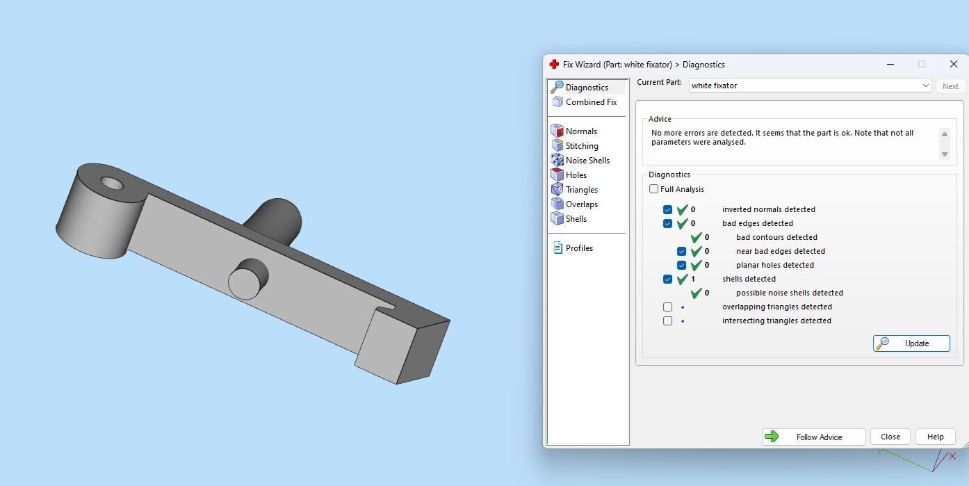Enable the Full Analysis checkbox
The image size is (969, 486).
point(653,189)
